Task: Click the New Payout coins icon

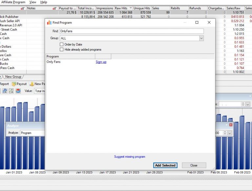Action: pyautogui.click(x=32, y=84)
